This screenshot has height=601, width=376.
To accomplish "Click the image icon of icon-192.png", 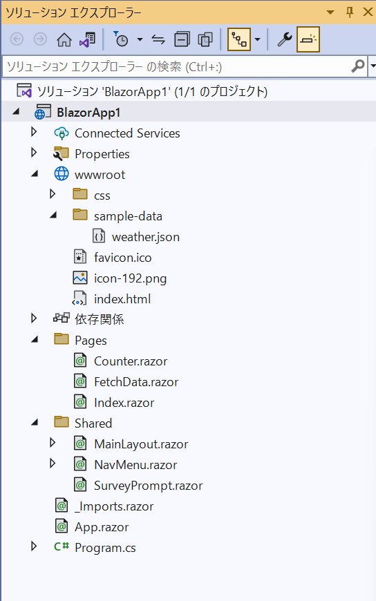I will pos(79,278).
